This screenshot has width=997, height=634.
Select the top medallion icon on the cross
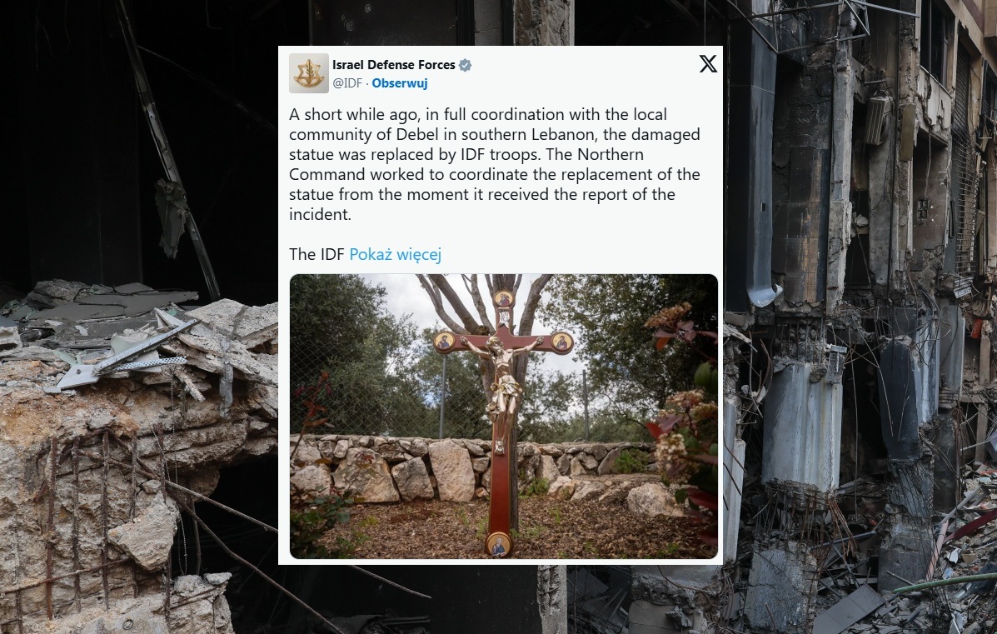click(x=504, y=298)
